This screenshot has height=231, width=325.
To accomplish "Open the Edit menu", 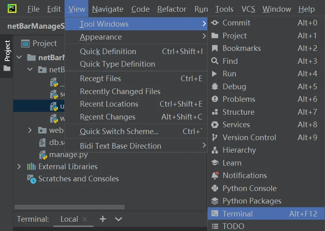I will (x=54, y=9).
